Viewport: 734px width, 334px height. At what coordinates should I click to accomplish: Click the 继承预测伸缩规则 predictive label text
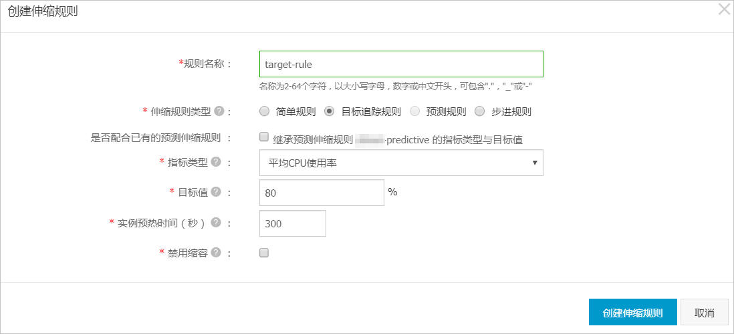397,139
